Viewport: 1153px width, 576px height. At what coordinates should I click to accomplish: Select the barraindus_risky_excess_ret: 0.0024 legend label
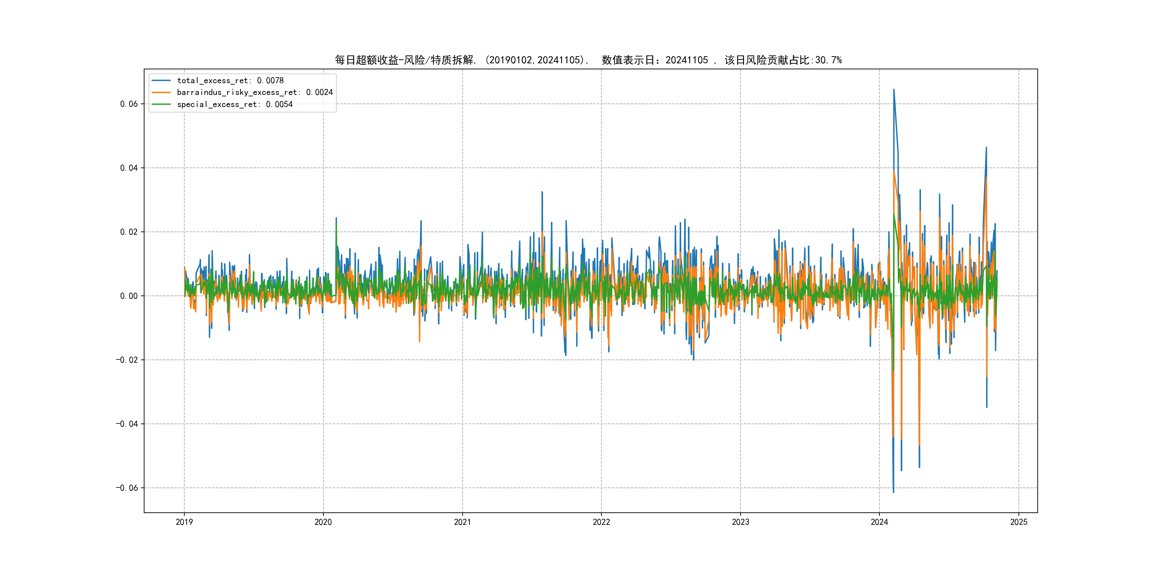(x=255, y=92)
